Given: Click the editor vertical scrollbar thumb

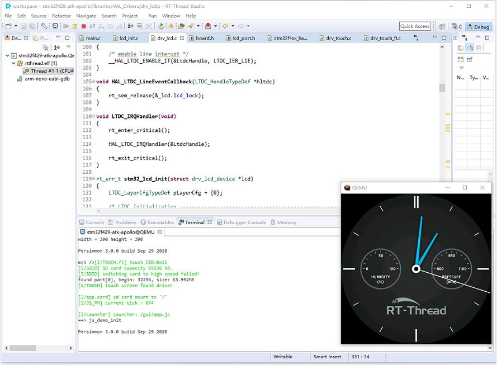Looking at the screenshot, I should pos(442,88).
